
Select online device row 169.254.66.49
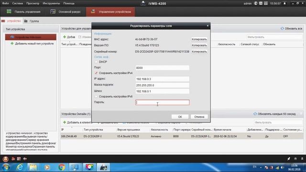(182, 136)
